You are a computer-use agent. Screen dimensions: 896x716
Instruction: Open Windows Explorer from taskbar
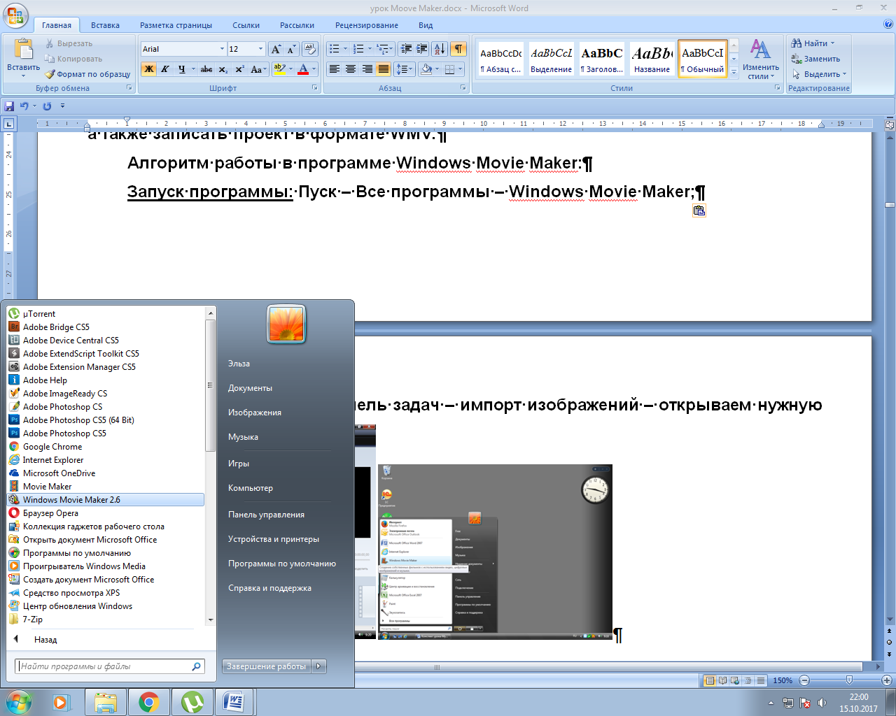coord(106,701)
